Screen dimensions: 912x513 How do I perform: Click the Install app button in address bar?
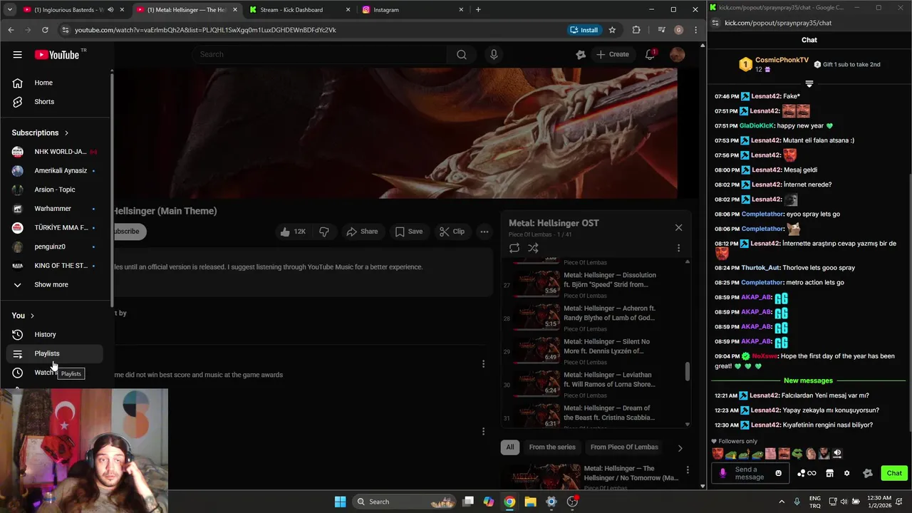click(584, 30)
